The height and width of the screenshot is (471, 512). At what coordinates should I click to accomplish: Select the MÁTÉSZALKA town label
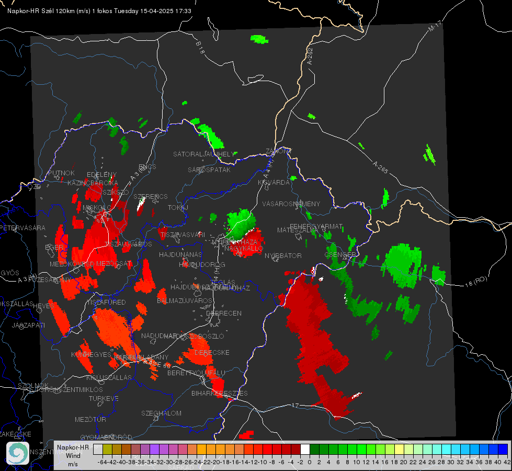297,230
